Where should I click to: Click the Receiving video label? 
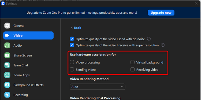click(x=147, y=70)
